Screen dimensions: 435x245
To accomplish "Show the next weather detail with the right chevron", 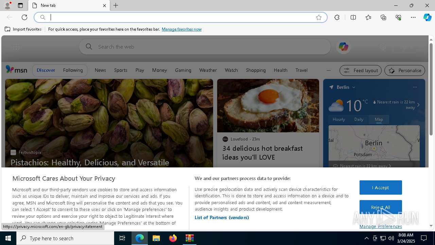I will point(418,105).
